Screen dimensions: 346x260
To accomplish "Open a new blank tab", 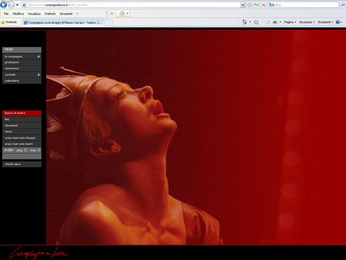I will (109, 22).
